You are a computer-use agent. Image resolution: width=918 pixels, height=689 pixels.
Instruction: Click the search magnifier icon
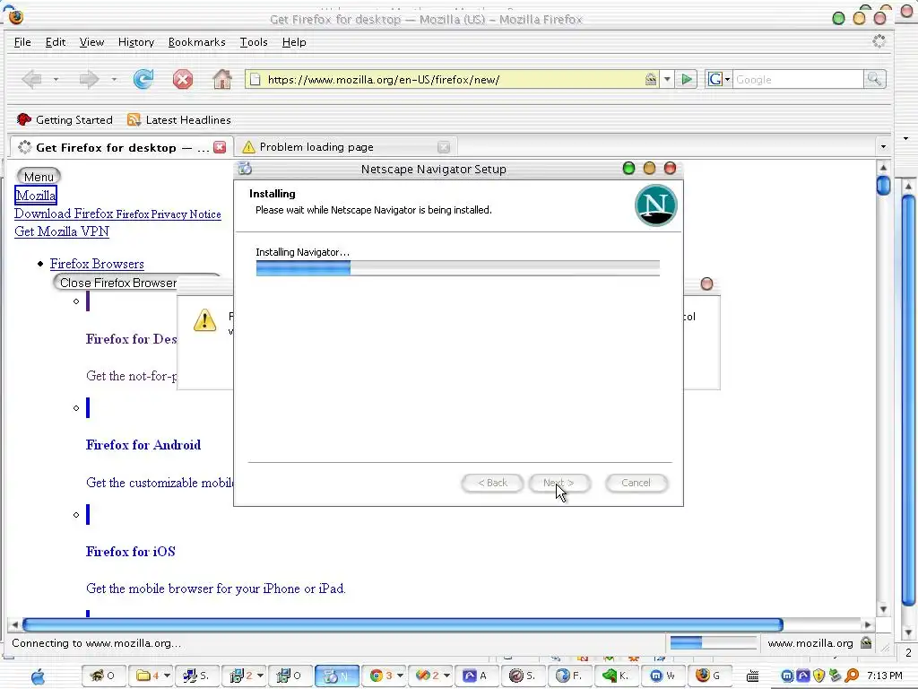click(874, 79)
